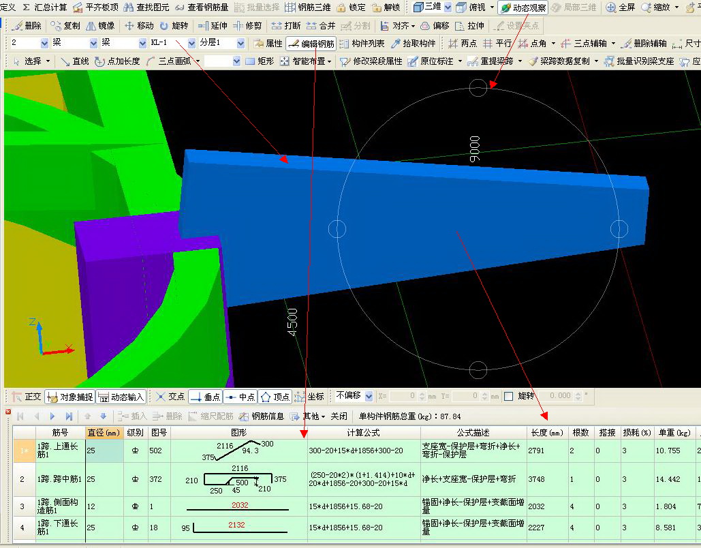Select the 矩形 rectangle drawing tool
This screenshot has height=548, width=701.
click(260, 61)
